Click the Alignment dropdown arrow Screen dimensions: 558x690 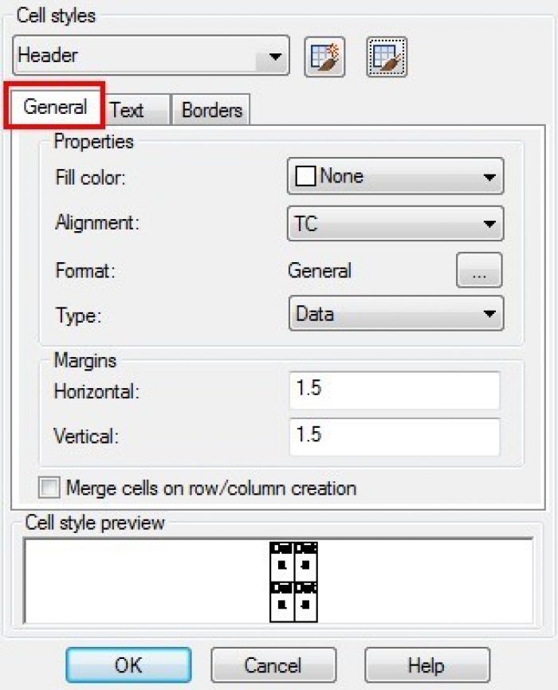489,224
